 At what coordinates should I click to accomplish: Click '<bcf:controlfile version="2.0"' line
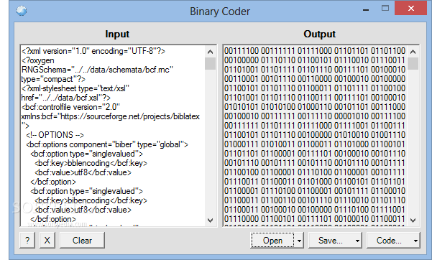point(71,107)
